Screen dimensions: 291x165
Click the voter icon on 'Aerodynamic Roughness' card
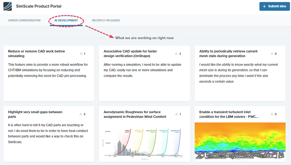click(x=177, y=114)
